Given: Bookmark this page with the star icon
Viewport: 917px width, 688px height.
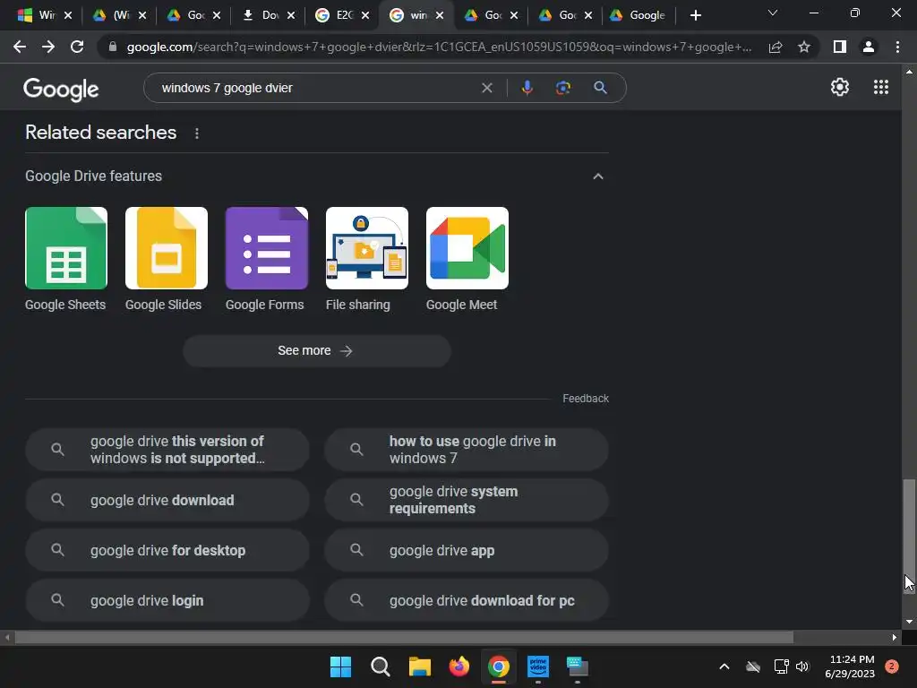Looking at the screenshot, I should point(804,47).
